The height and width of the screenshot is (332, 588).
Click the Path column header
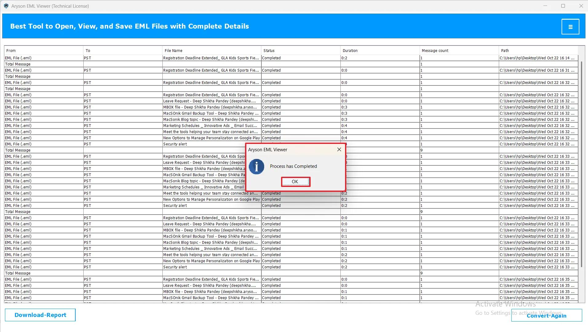click(538, 50)
